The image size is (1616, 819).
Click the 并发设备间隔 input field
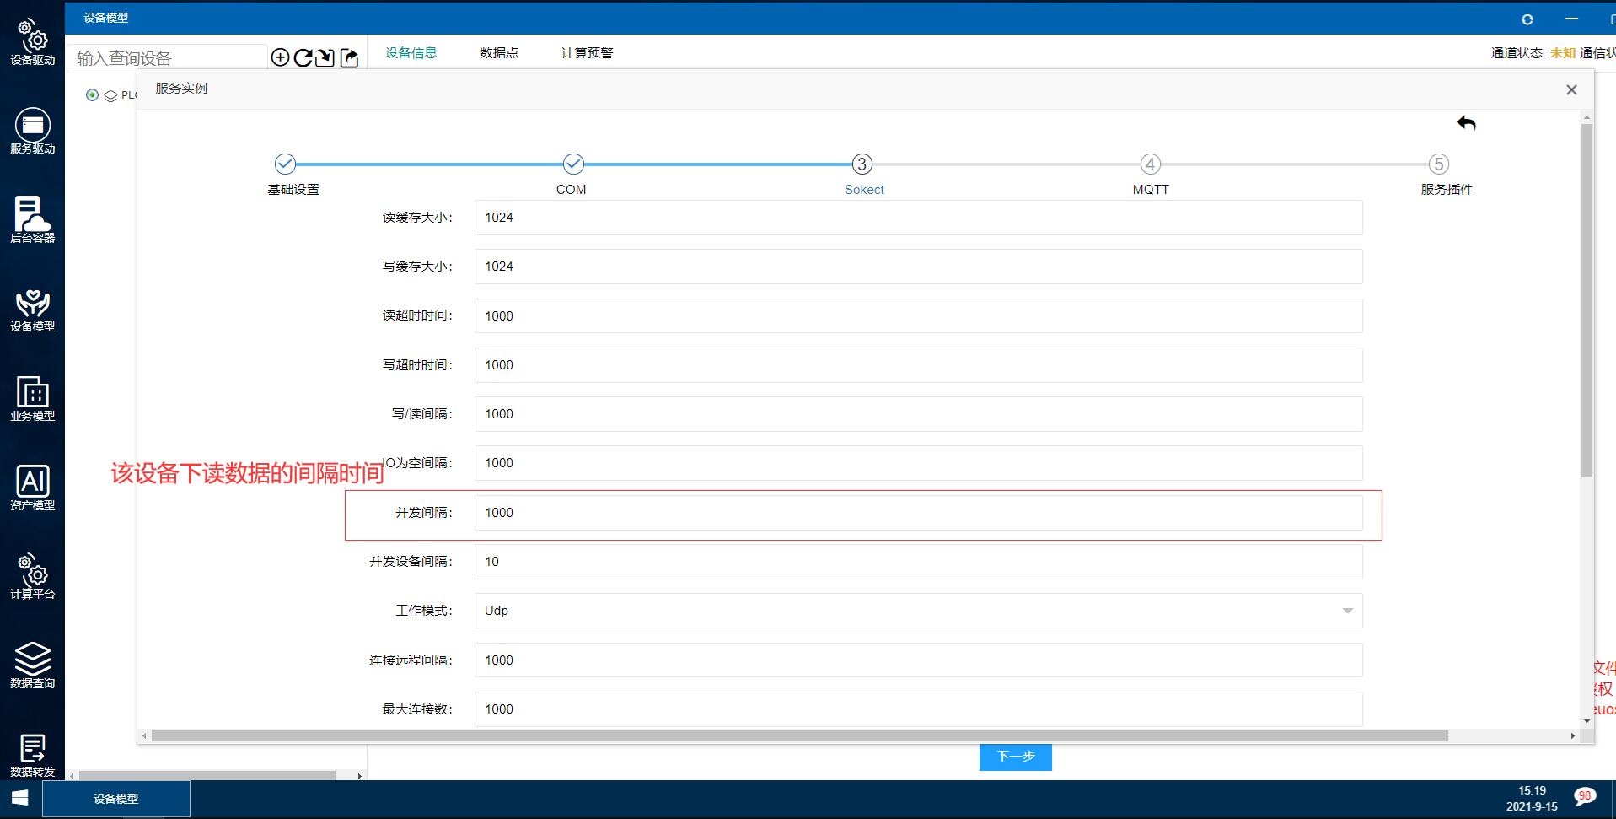pos(918,562)
